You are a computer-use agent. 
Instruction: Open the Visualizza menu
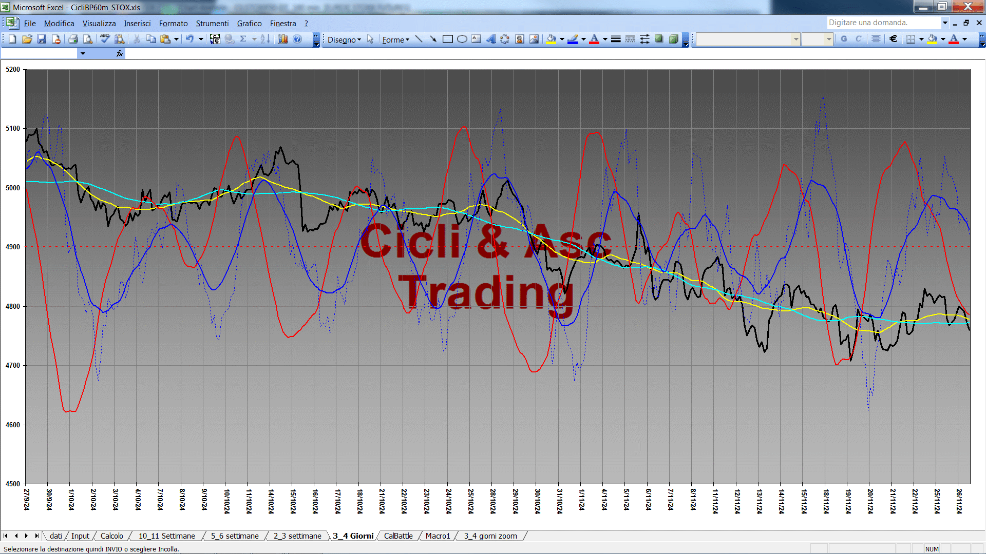99,24
